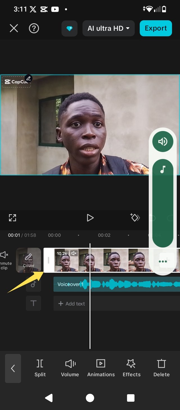Tap the speaker icon on volume overlay
This screenshot has width=180, height=410.
tap(163, 141)
